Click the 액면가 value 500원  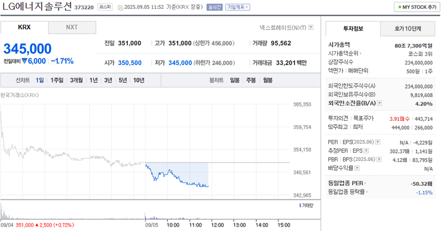pyautogui.click(x=413, y=72)
